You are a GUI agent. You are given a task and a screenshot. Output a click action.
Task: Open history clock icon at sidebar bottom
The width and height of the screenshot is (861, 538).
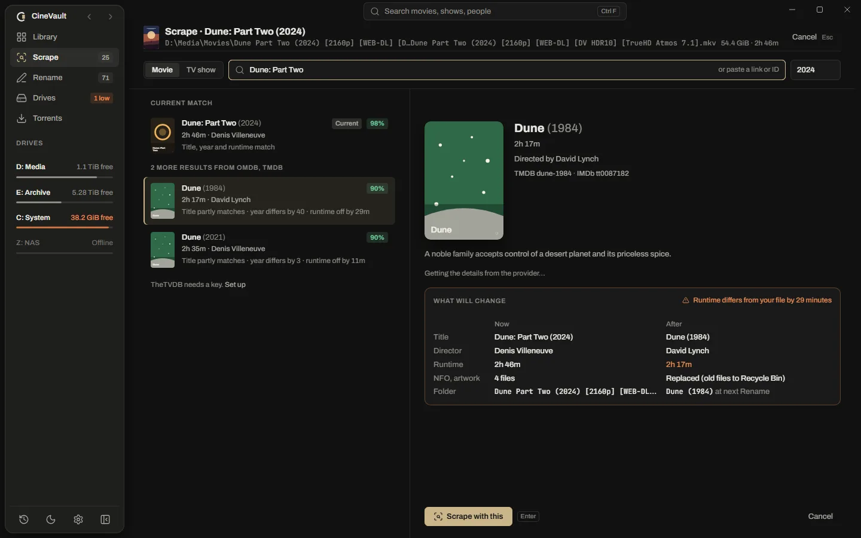coord(24,519)
